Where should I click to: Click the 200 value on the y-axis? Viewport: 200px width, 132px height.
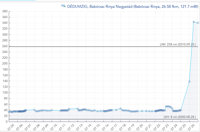coord(4,64)
